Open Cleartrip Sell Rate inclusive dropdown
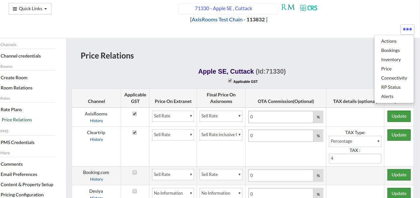 [221, 135]
